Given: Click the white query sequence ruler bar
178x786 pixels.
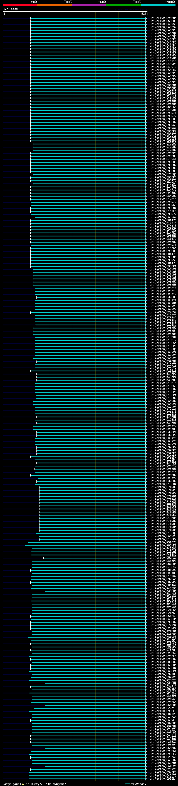Looking at the screenshot, I should tap(75, 11).
